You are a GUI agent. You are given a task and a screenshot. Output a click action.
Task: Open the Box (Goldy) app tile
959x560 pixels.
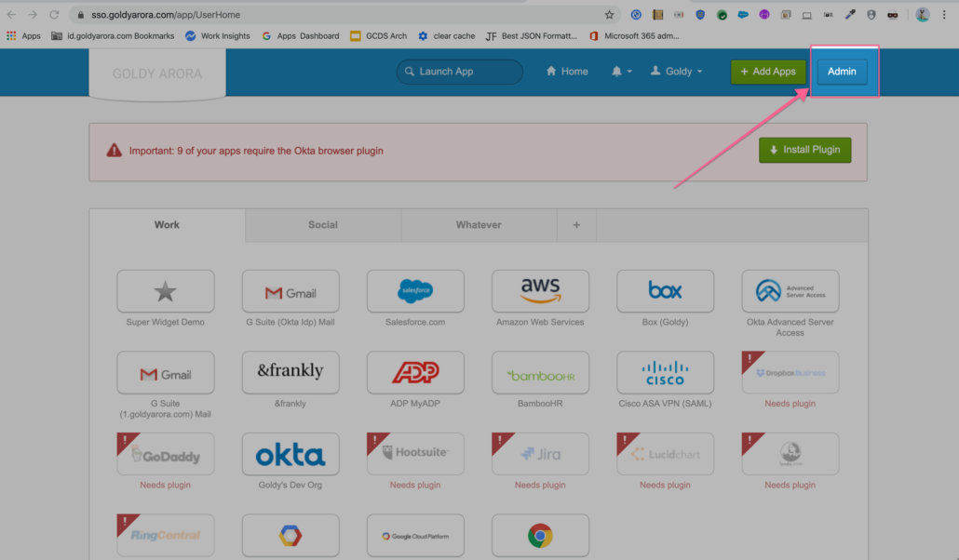[x=666, y=291]
